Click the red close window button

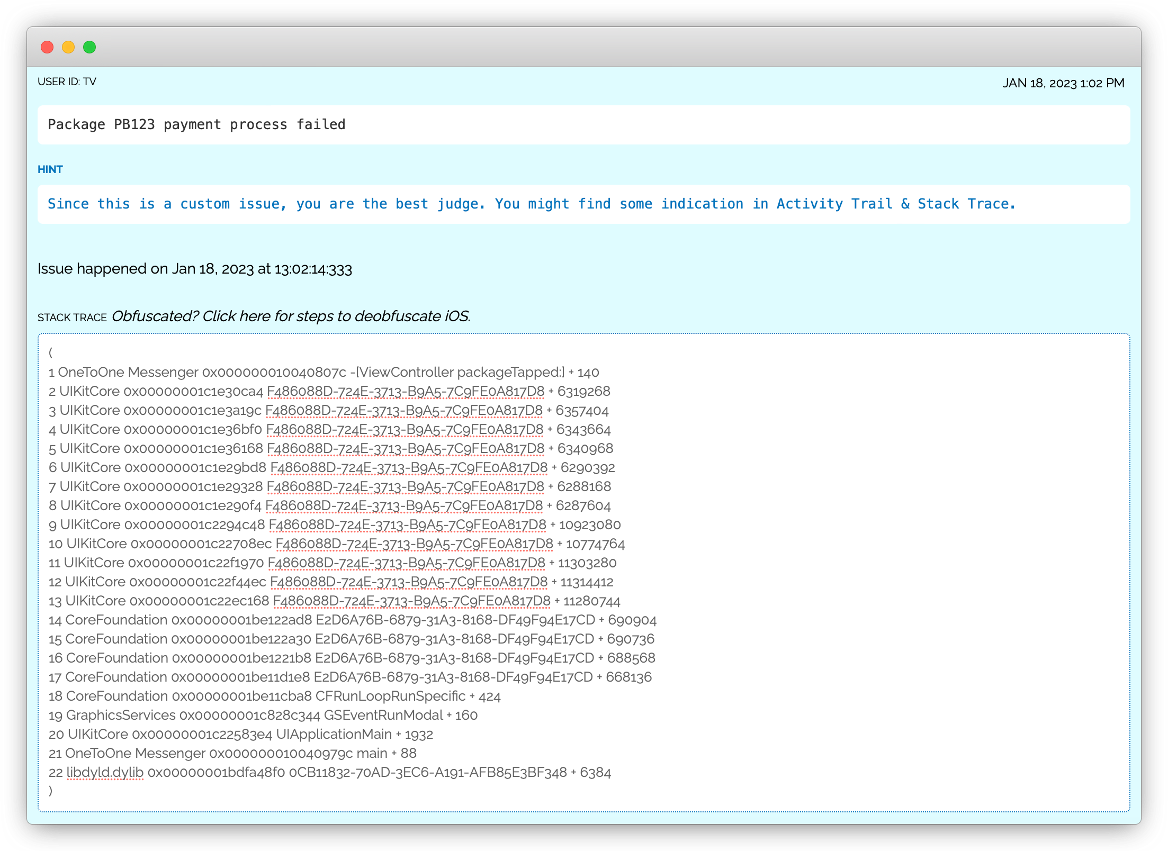click(x=47, y=47)
